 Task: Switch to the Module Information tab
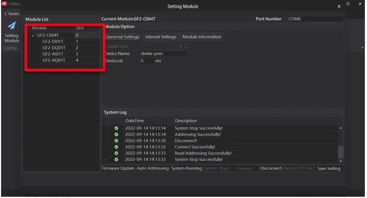pyautogui.click(x=202, y=37)
